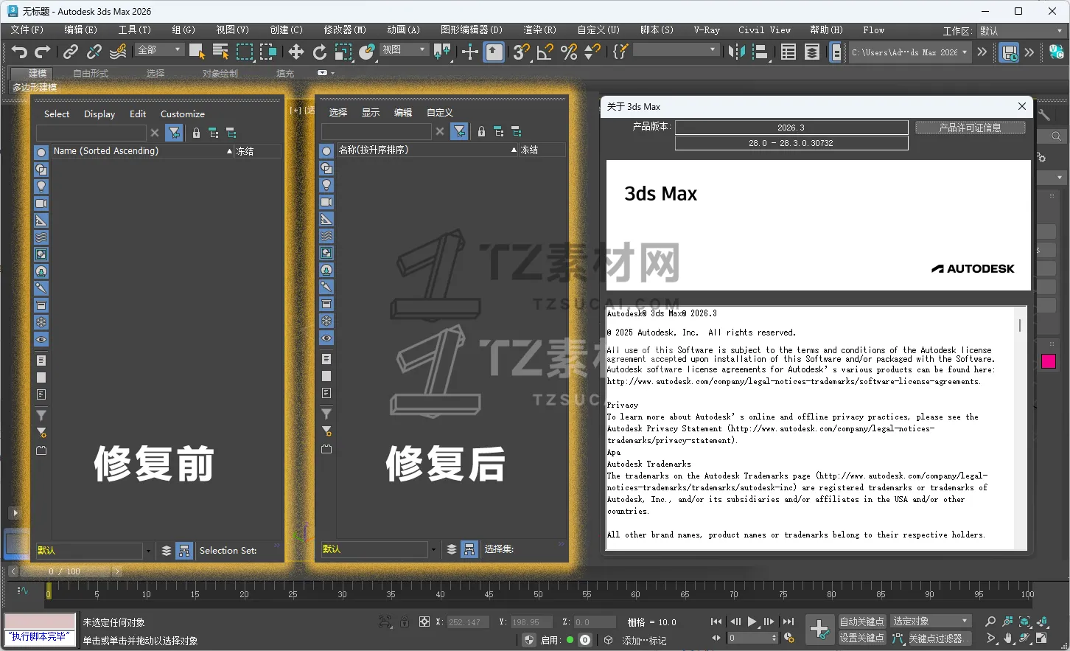
Task: Click the 产品许可证信息 button
Action: click(x=970, y=128)
